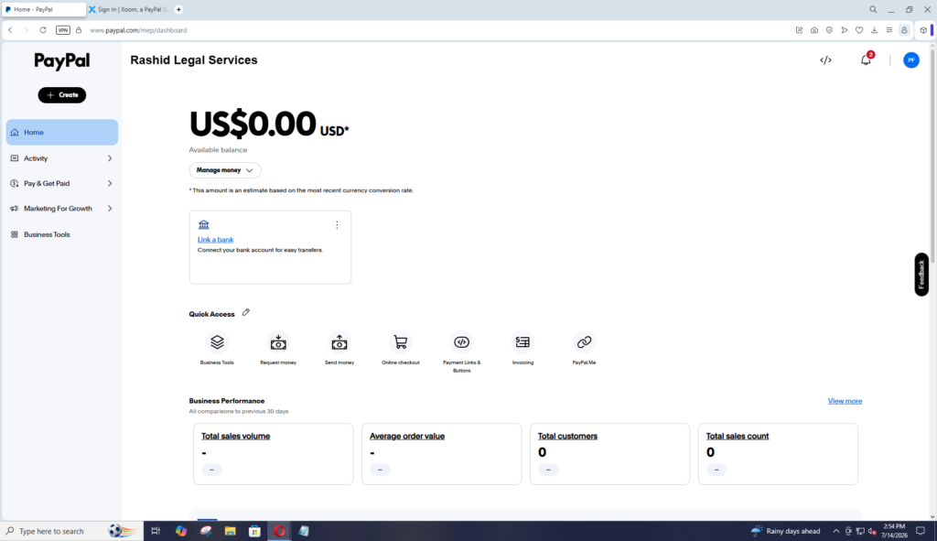Open the PayPal.Me link icon
This screenshot has width=937, height=541.
pos(584,342)
